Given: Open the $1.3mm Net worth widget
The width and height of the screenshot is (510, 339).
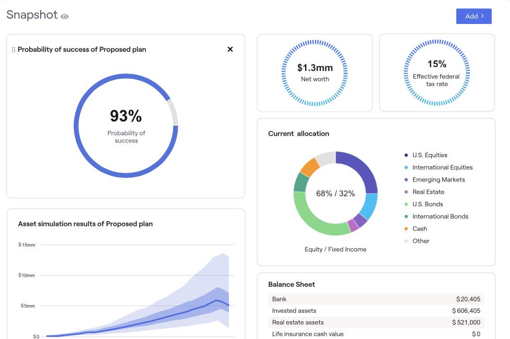Looking at the screenshot, I should pos(314,73).
